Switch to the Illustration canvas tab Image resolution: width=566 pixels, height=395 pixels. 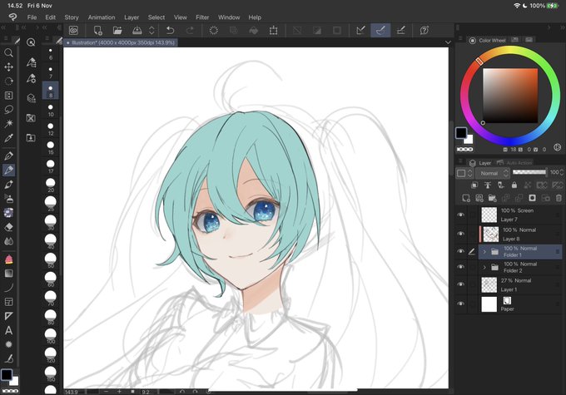(x=121, y=42)
